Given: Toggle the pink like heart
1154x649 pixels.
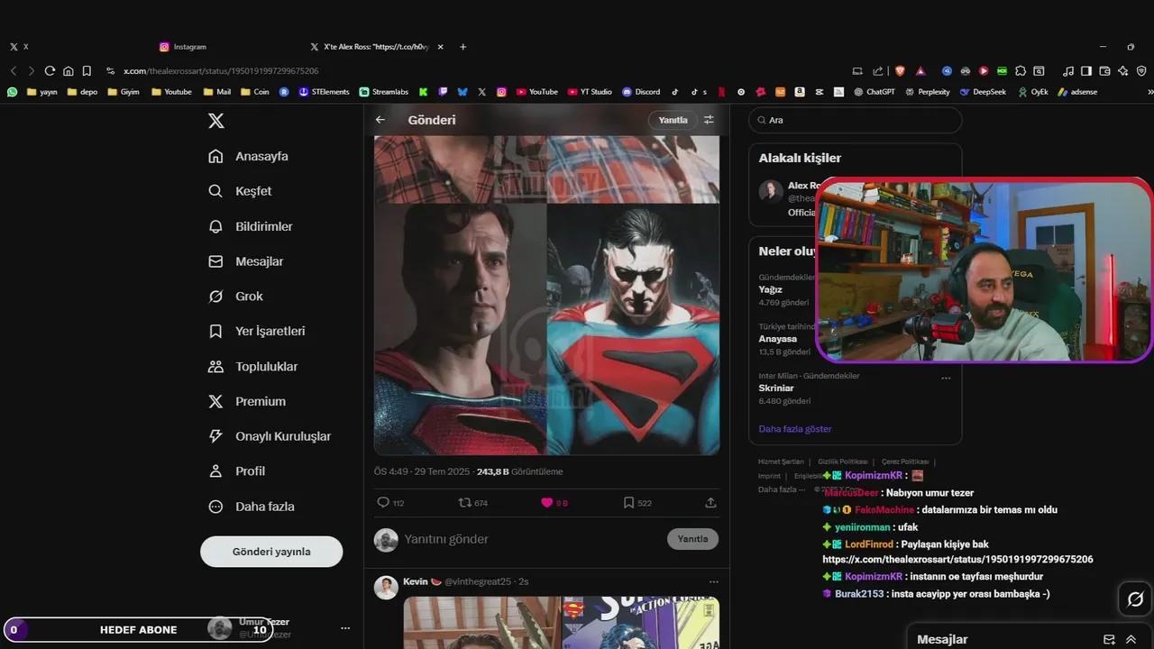Looking at the screenshot, I should [546, 503].
